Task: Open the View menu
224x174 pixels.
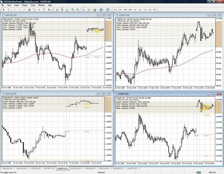Action: [x=9, y=5]
